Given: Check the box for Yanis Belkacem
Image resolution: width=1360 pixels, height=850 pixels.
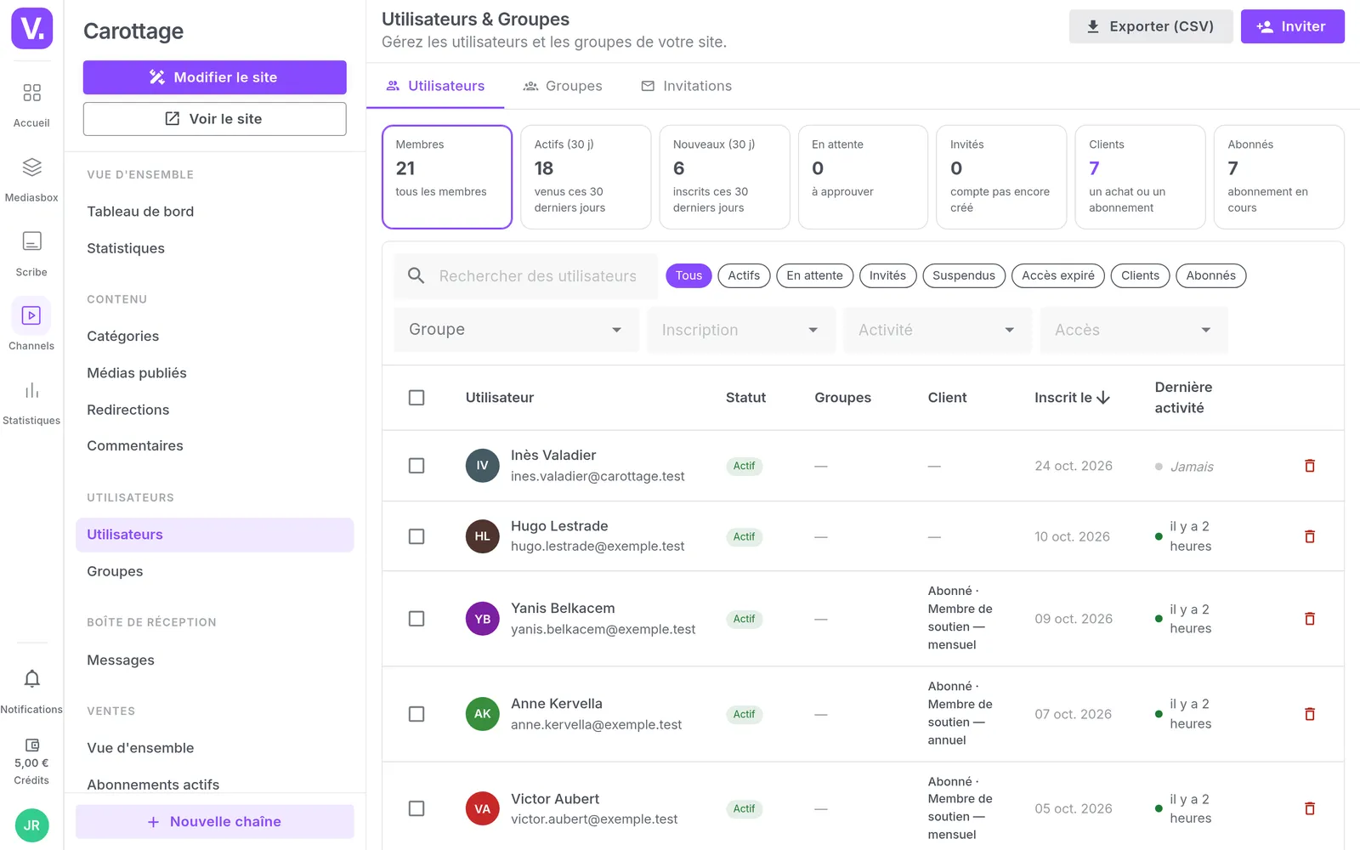Looking at the screenshot, I should point(416,619).
